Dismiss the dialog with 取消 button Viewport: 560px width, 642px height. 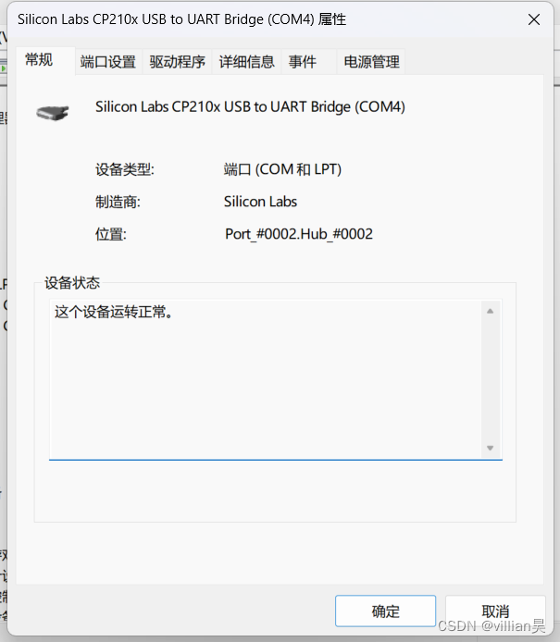coord(495,611)
